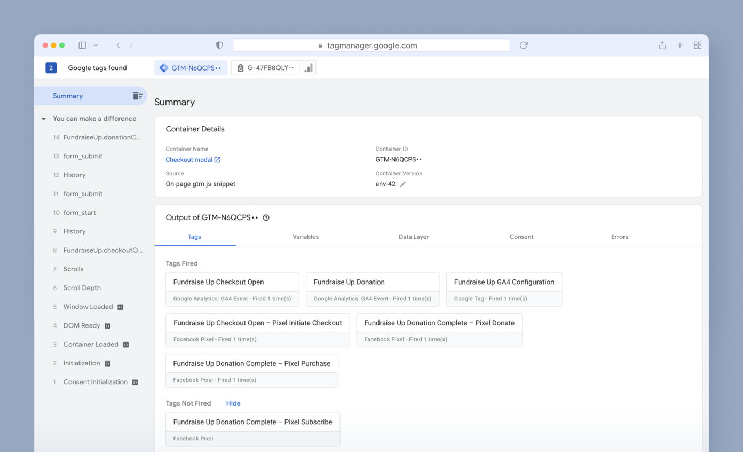Clear events using the trash icon beside Summary
The width and height of the screenshot is (743, 452).
click(138, 96)
